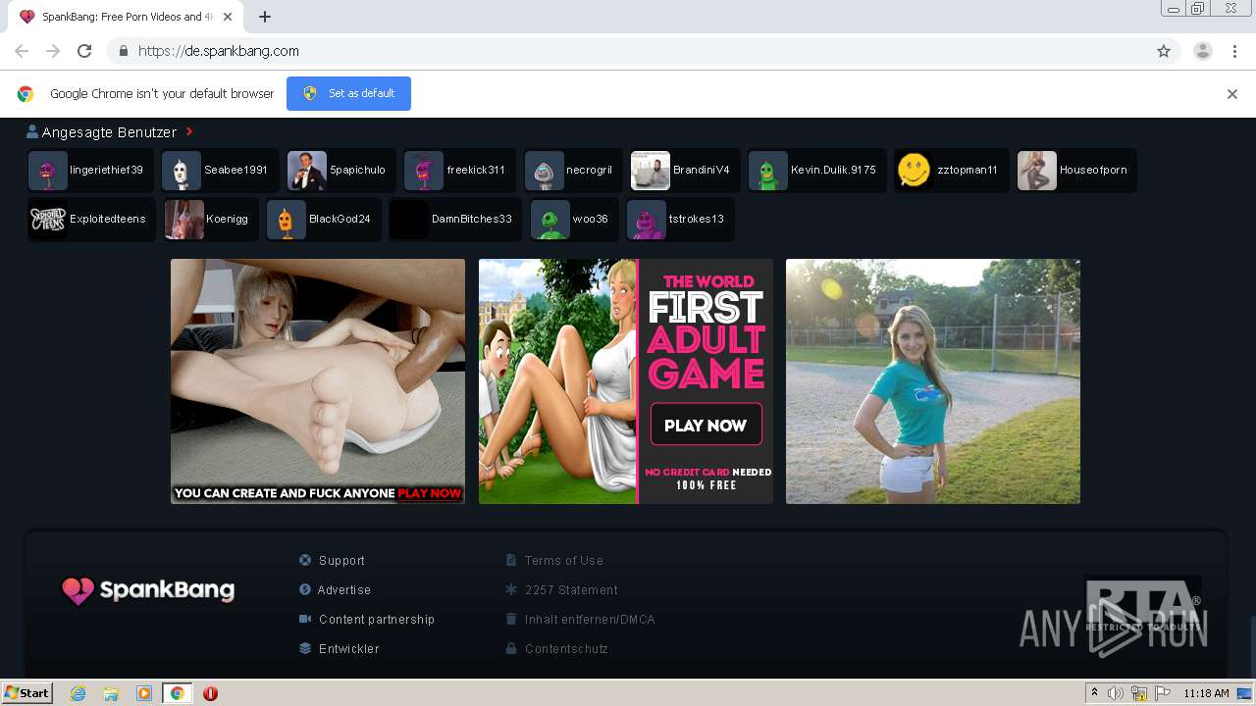
Task: Open user 5papichulo profile
Action: 341,170
